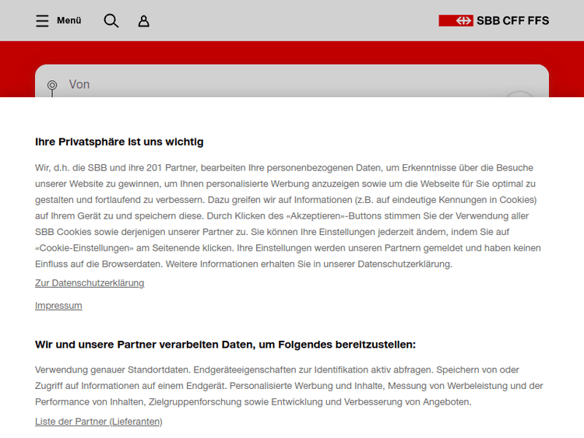Click the paragraph starting Verwendung genauer Standortdaten

pos(288,386)
